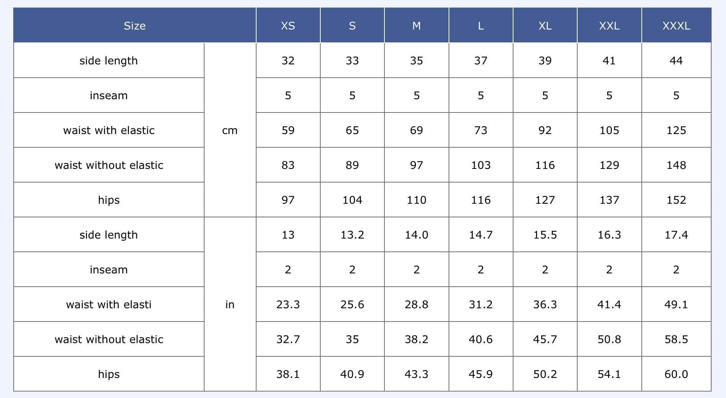726x398 pixels.
Task: Click XXL side length value 16.3
Action: [x=609, y=235]
